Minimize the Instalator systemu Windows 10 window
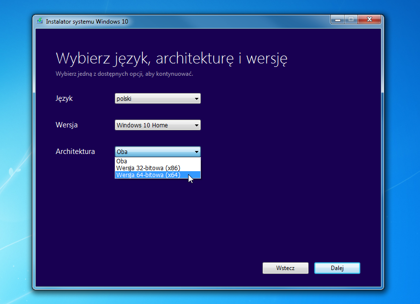 coord(338,20)
